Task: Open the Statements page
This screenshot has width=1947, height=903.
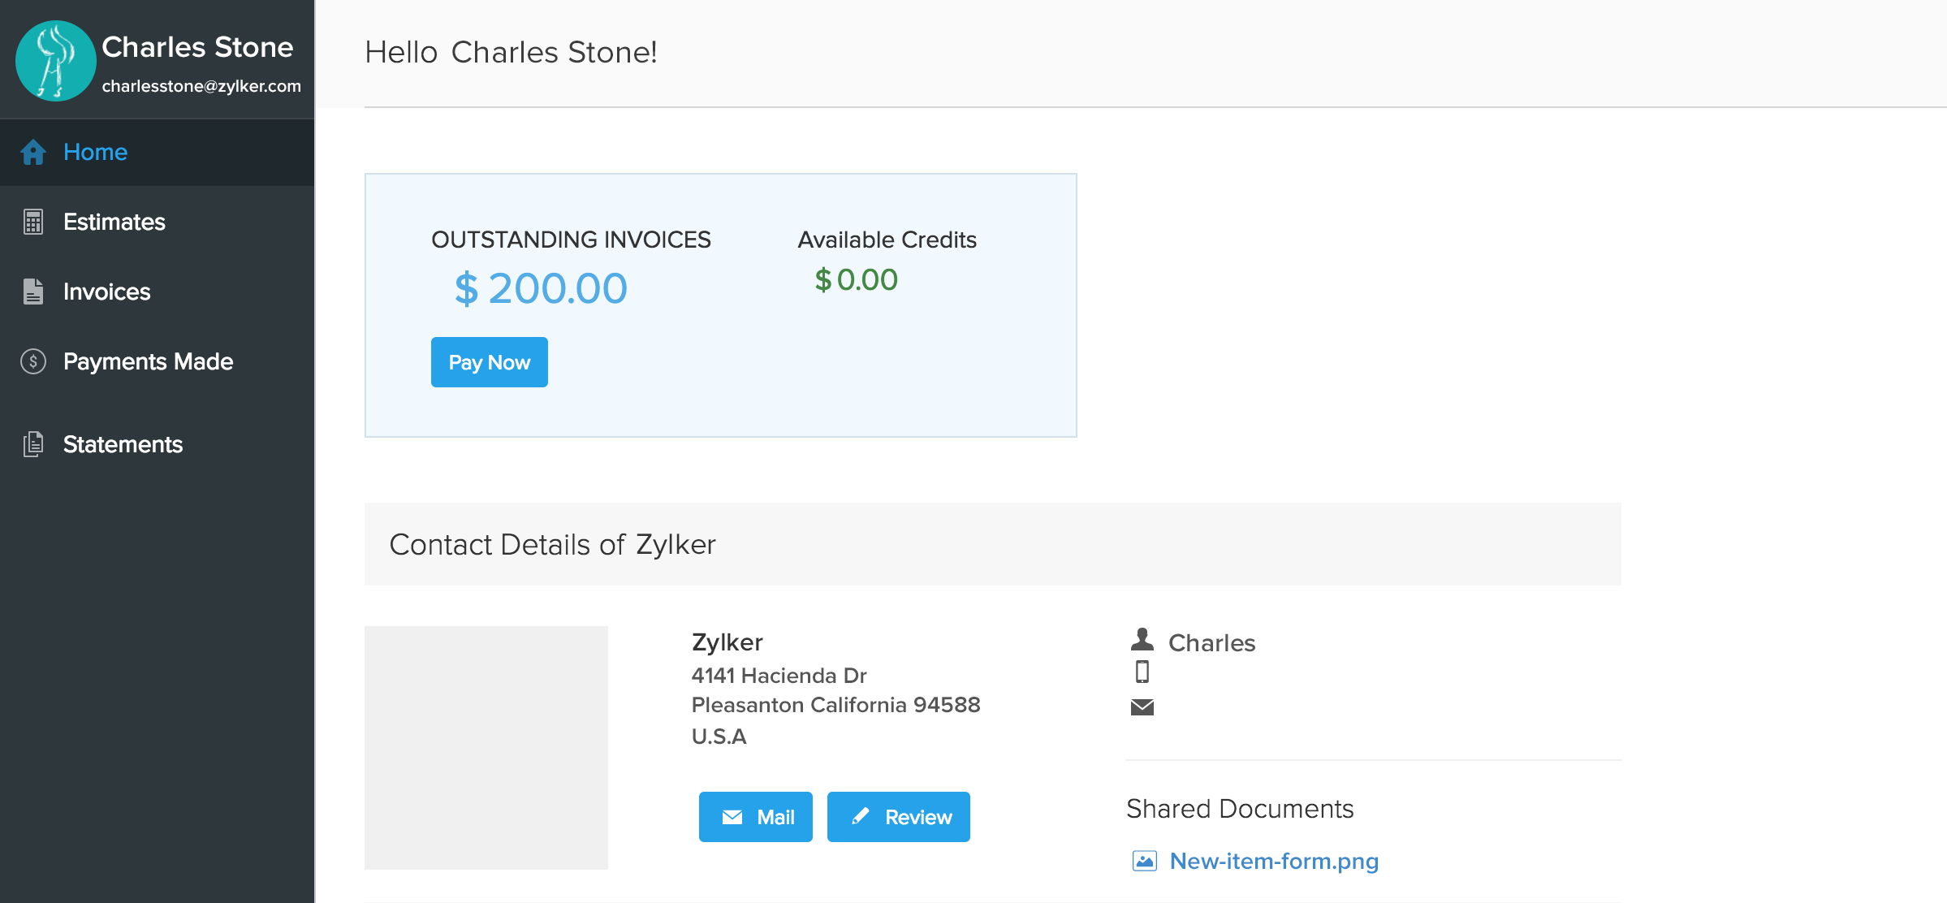Action: [x=157, y=444]
